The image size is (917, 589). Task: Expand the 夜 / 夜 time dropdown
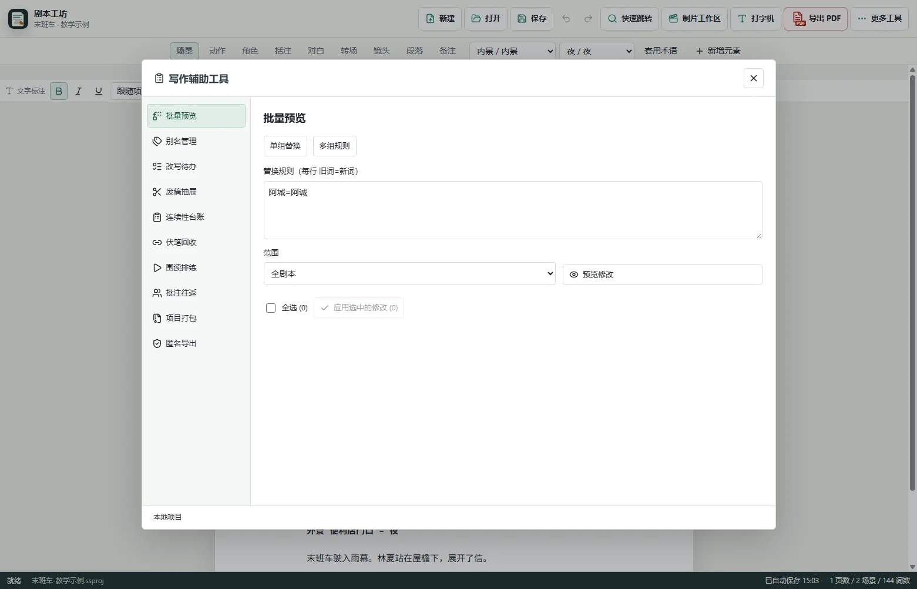tap(597, 51)
